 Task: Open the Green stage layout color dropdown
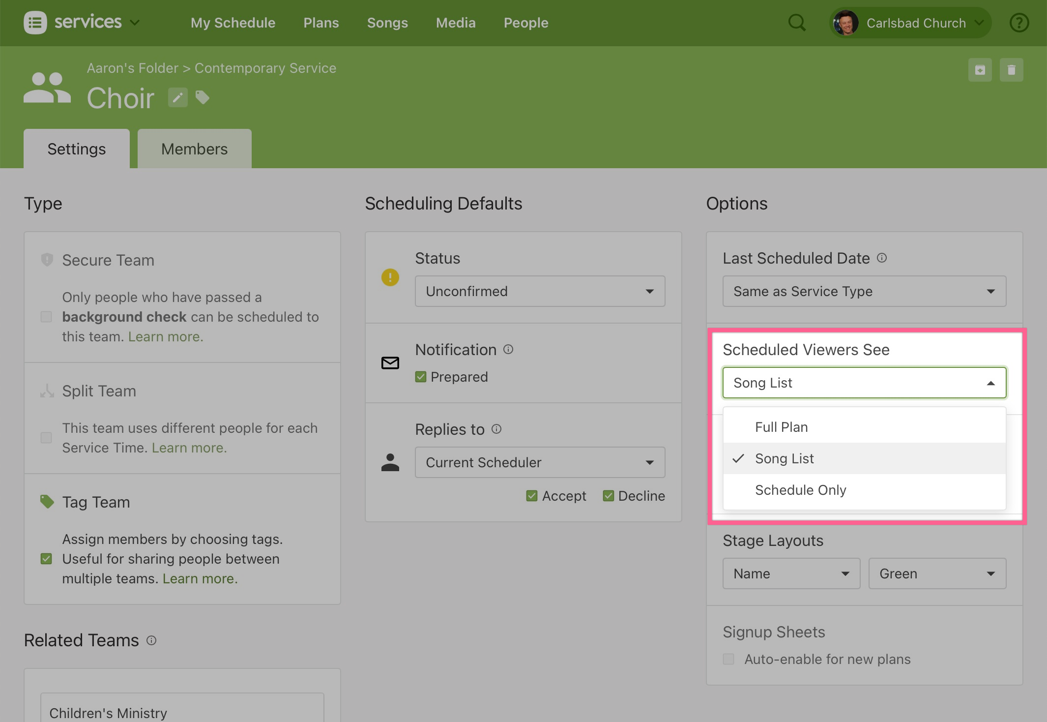[x=937, y=573]
